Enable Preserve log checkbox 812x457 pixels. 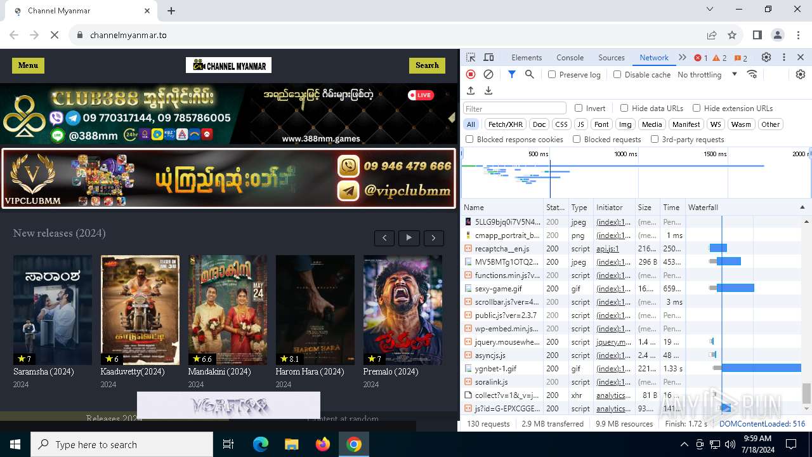552,74
